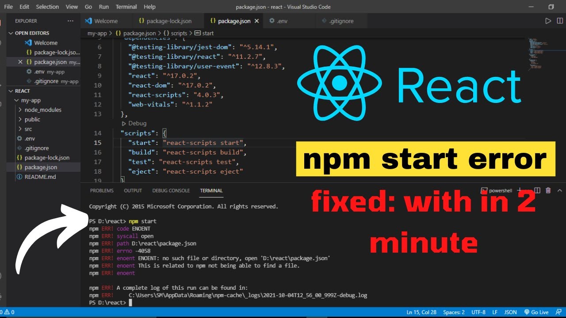Screen dimensions: 566x318
Task: Click "react-scripts start" value on line 15
Action: point(203,143)
